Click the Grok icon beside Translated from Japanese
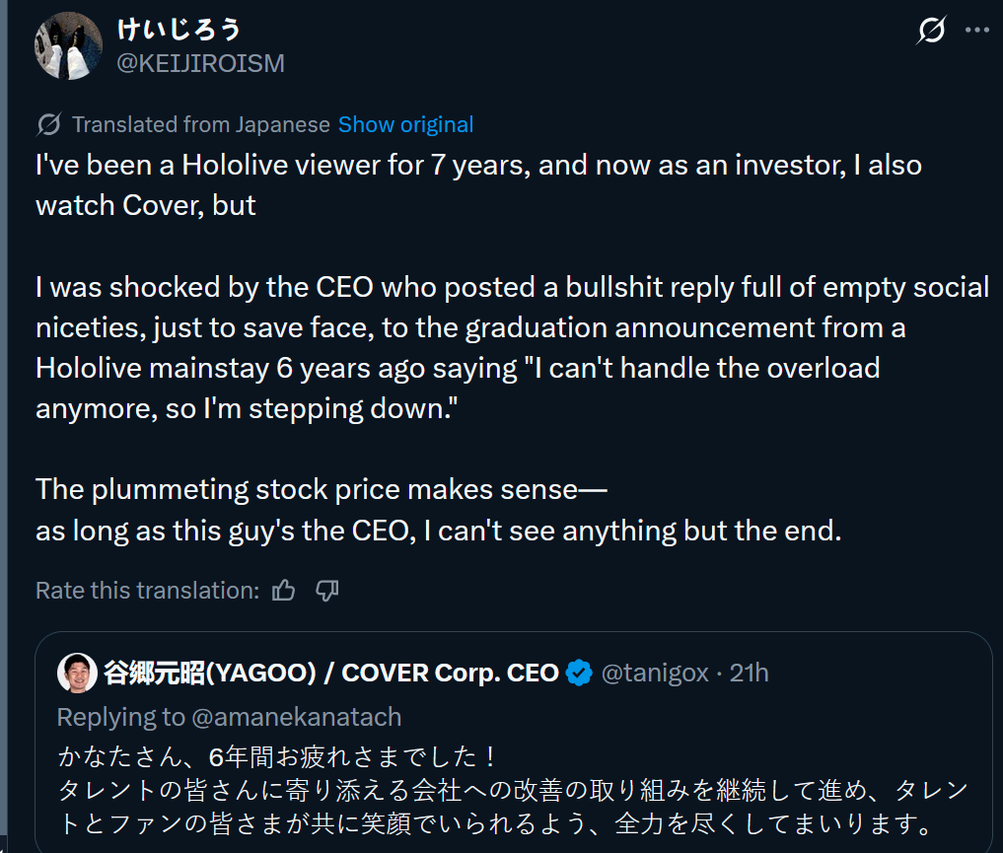Viewport: 1003px width, 853px height. click(48, 125)
